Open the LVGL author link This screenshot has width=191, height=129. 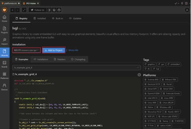24,28
